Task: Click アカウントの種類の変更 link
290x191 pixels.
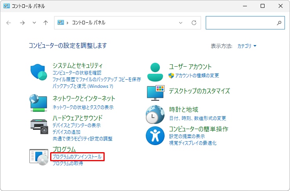Action: 197,76
